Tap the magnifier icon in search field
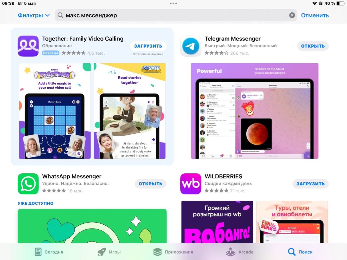Image resolution: width=347 pixels, height=260 pixels. (60, 15)
